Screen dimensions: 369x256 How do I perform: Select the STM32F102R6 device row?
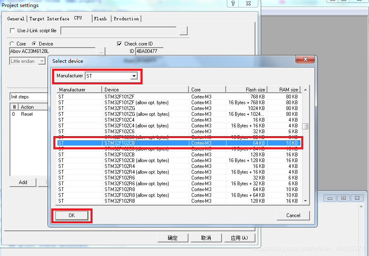tap(179, 177)
